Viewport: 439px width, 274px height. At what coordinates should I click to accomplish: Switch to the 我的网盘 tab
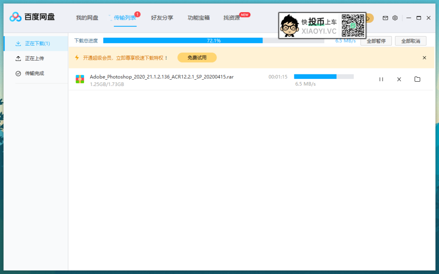(87, 17)
